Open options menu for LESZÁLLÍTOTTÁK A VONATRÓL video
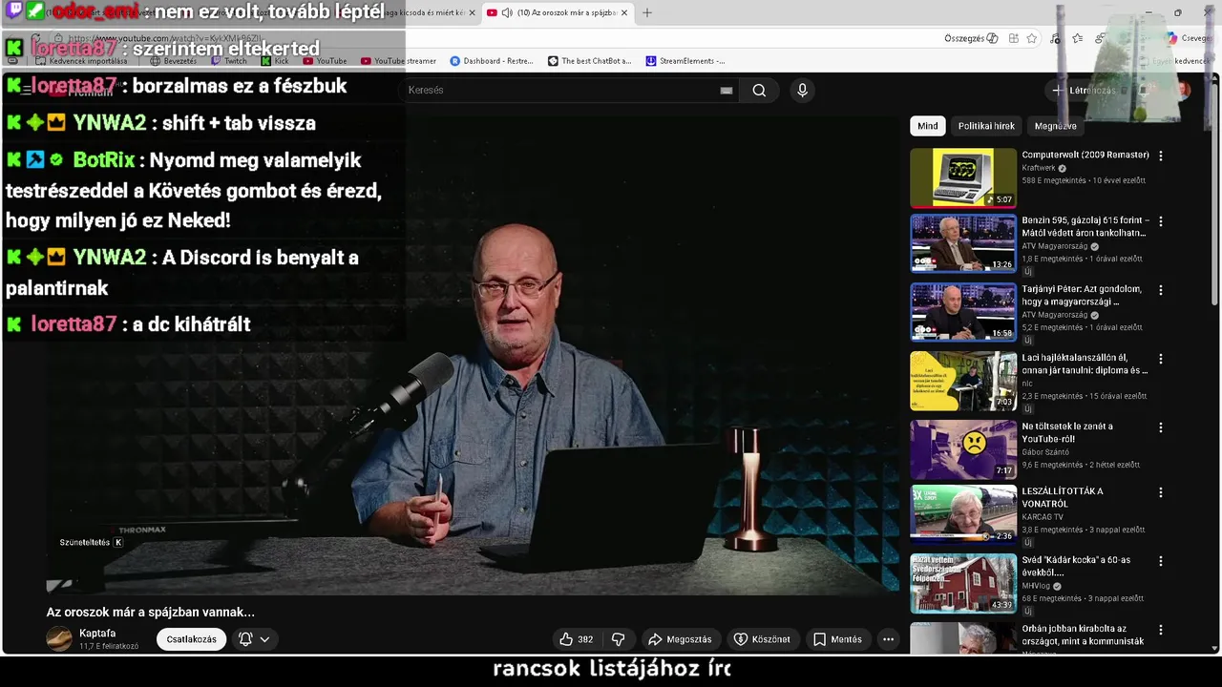The image size is (1222, 687). [x=1161, y=492]
